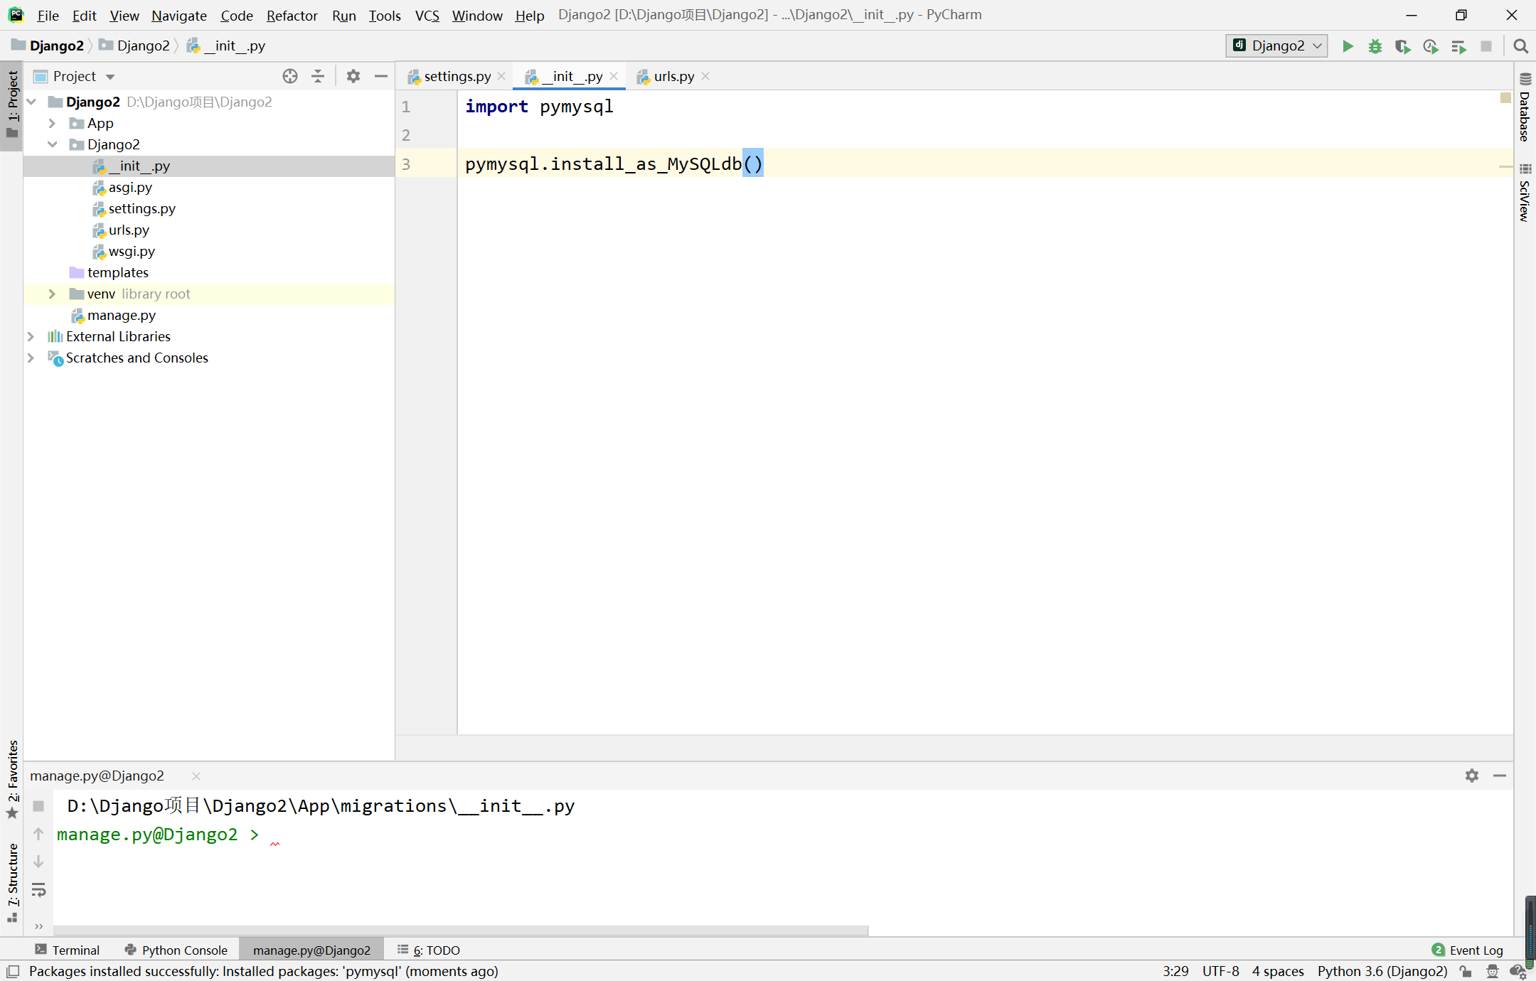The image size is (1536, 981).
Task: Show more console actions chevrons
Action: pos(38,926)
